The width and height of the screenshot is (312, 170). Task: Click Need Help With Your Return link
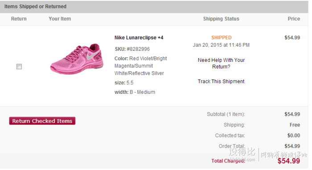click(x=221, y=63)
